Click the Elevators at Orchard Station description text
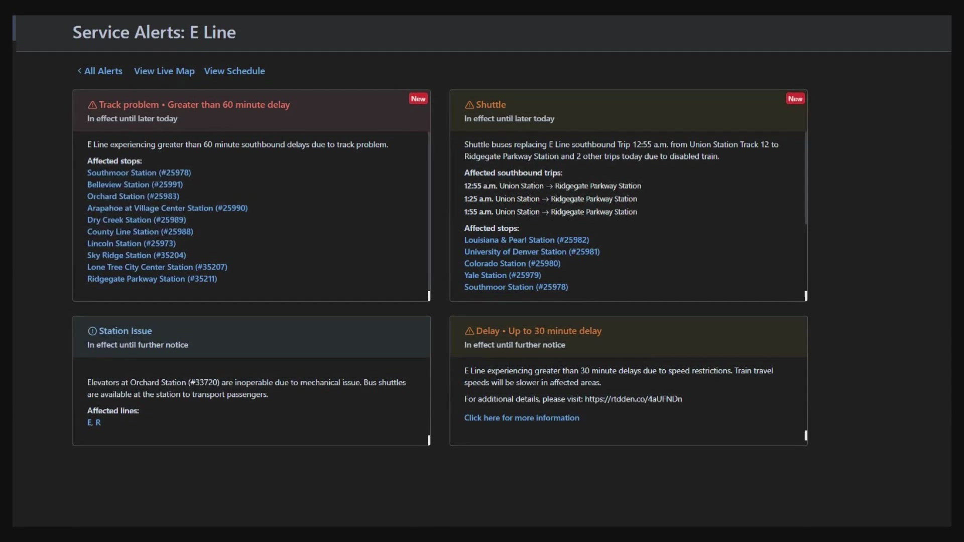Screen dimensions: 964x542 tap(247, 388)
